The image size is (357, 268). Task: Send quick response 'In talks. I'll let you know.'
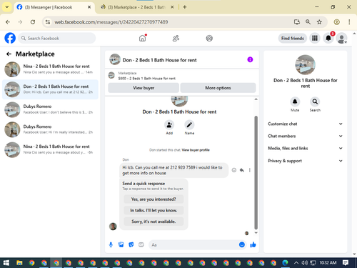click(154, 210)
